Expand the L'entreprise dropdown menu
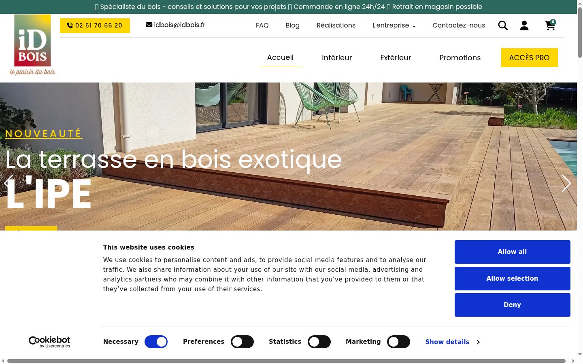The image size is (583, 364). click(x=394, y=25)
